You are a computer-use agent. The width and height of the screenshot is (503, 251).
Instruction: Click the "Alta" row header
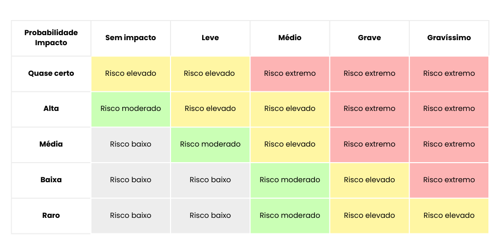[51, 108]
